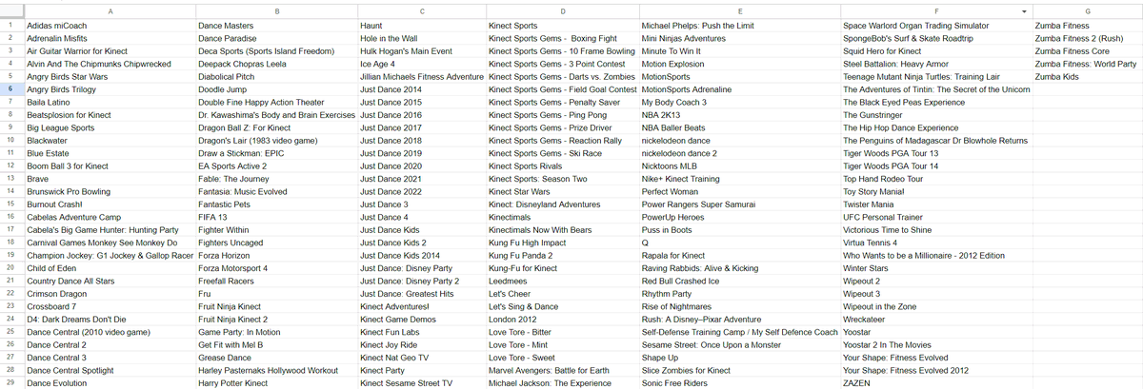Click the 'Dance Masters' cell
Image resolution: width=1143 pixels, height=389 pixels.
(276, 25)
